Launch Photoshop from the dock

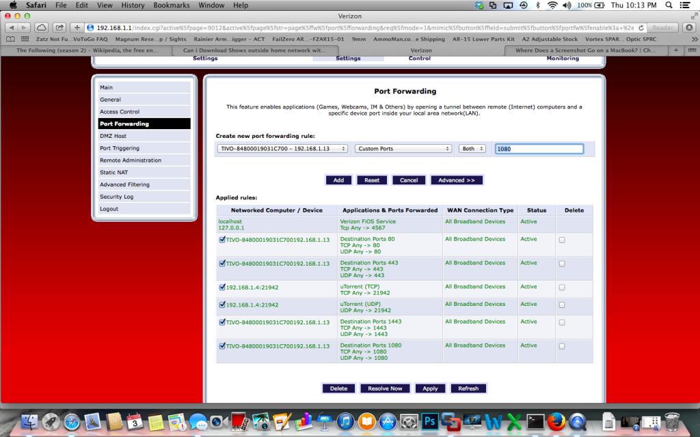429,421
